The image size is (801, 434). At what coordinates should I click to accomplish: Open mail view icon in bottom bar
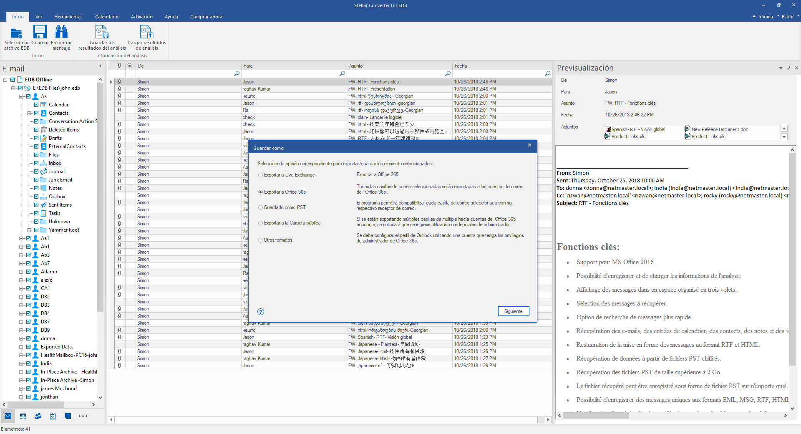pos(8,416)
